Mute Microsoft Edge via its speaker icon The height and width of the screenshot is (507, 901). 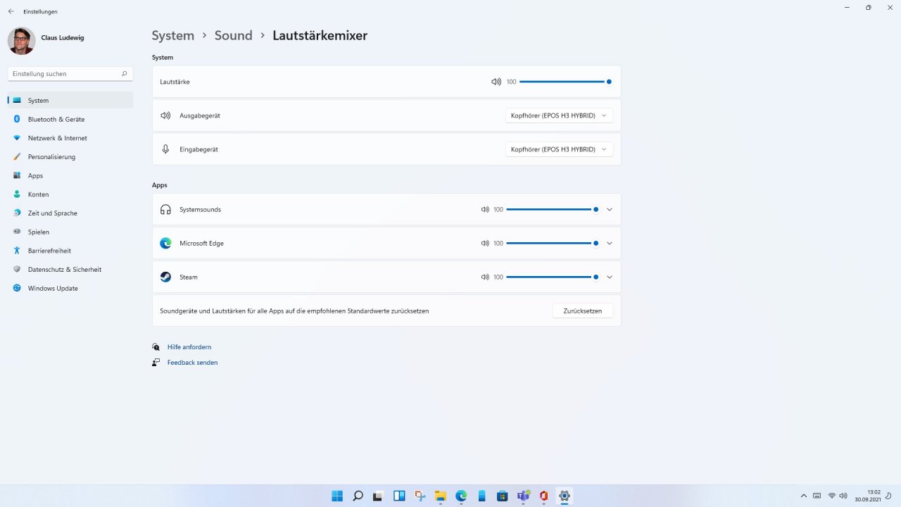coord(485,244)
